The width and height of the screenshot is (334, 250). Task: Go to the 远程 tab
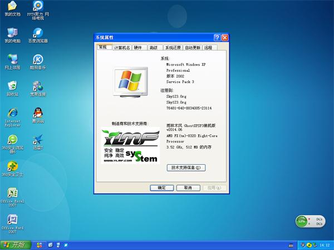208,48
